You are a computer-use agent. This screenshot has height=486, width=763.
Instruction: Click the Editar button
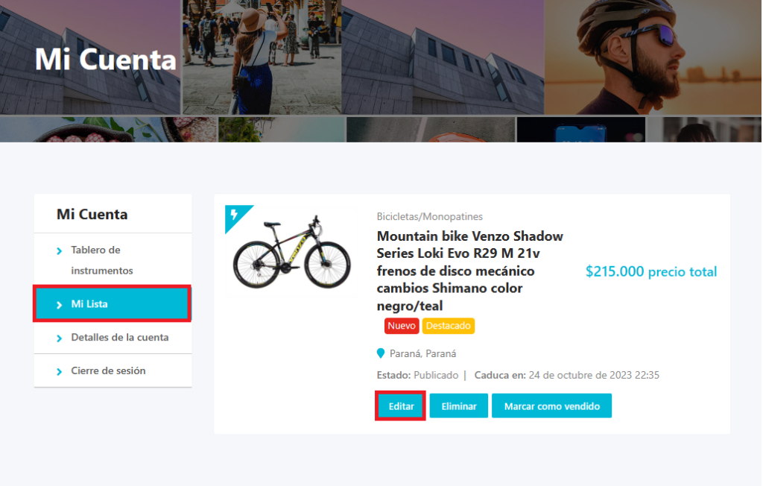click(401, 406)
